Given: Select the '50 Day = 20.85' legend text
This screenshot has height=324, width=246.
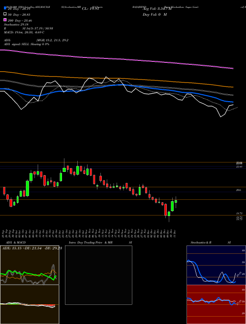Looking at the screenshot, I should click(x=20, y=15).
